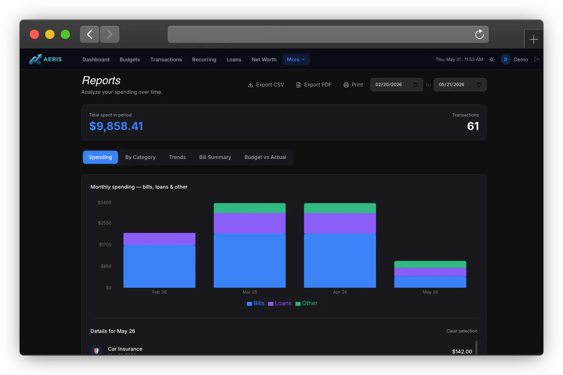Go to Budgets page
This screenshot has height=375, width=563.
click(130, 59)
